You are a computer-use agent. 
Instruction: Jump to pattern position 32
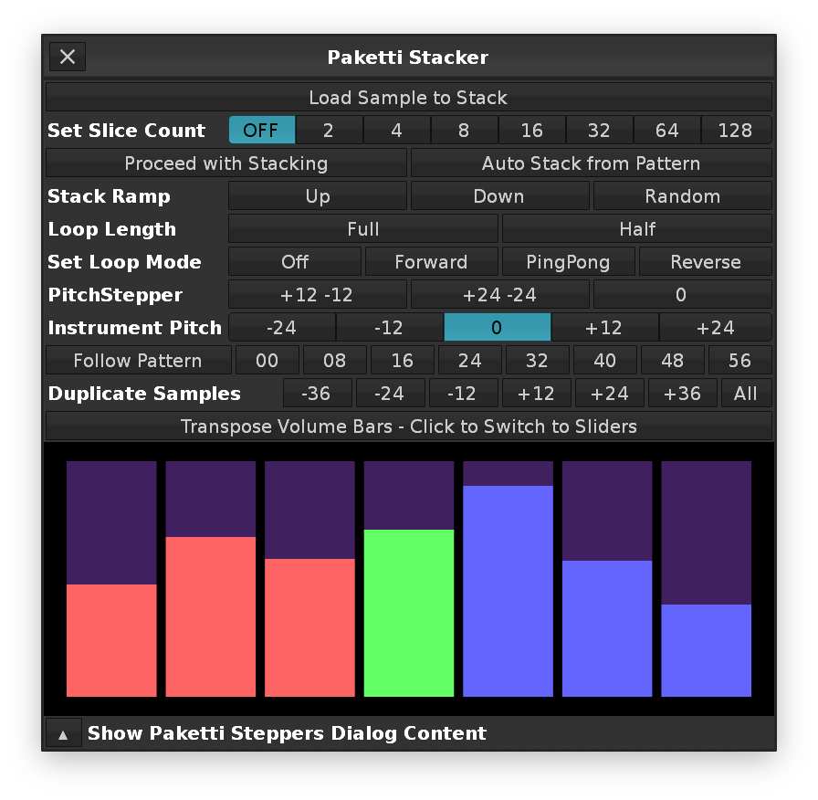tap(537, 361)
